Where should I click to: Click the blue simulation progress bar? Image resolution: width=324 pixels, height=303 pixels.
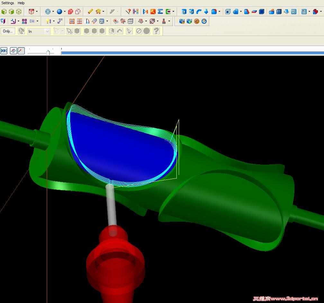[x=192, y=53]
